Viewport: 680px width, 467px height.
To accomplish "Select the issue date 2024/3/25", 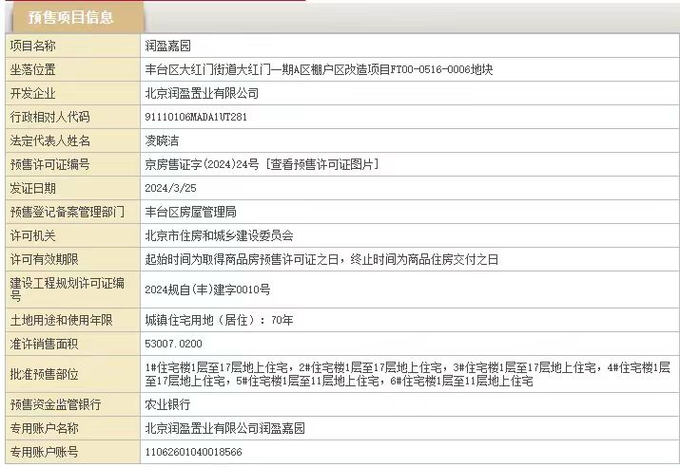I will pyautogui.click(x=170, y=188).
